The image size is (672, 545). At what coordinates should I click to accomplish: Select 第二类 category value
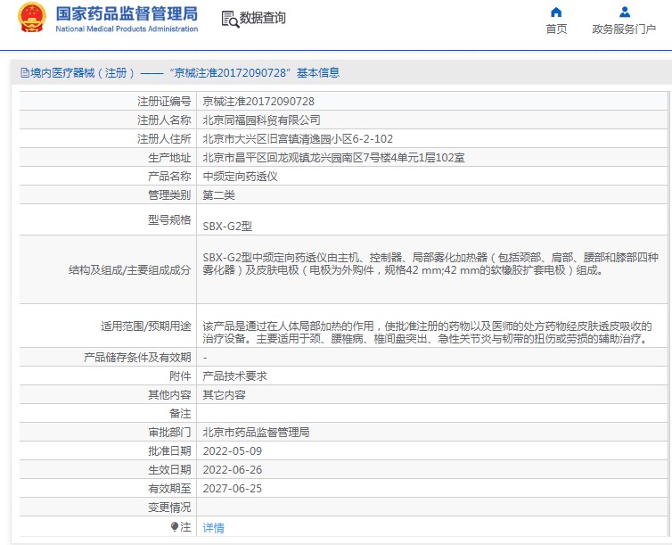(218, 195)
